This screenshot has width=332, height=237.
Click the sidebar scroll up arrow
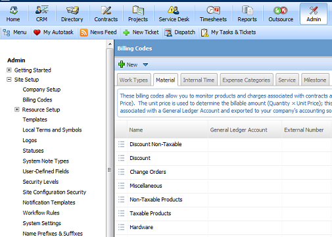click(110, 44)
